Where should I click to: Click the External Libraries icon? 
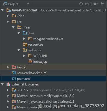point(8,84)
